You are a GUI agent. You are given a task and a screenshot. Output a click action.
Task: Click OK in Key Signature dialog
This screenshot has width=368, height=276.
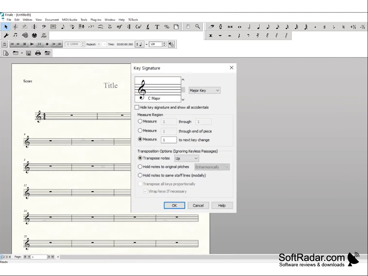click(174, 205)
